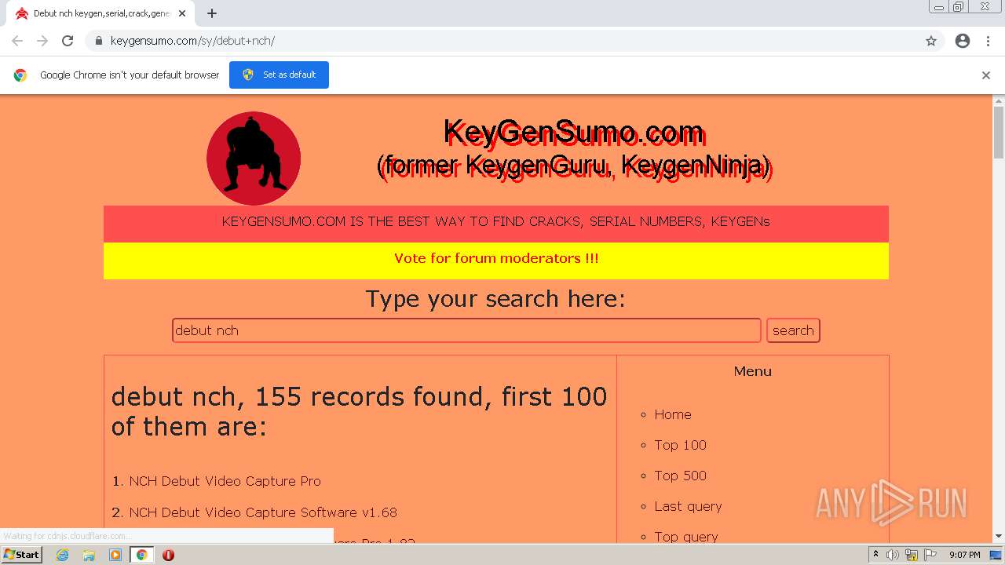
Task: Open Vote for forum moderators link
Action: point(496,258)
